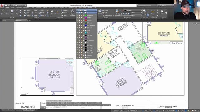Freeze the Defpoints layer sun icon
Screen dimensions: 200x112
point(79,28)
